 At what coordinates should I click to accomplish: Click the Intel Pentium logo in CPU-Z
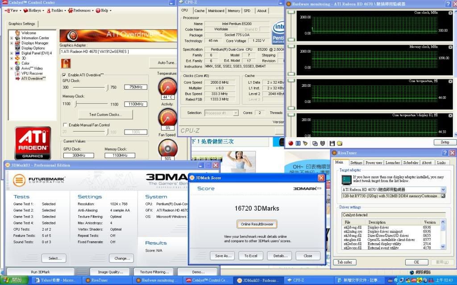[x=278, y=33]
